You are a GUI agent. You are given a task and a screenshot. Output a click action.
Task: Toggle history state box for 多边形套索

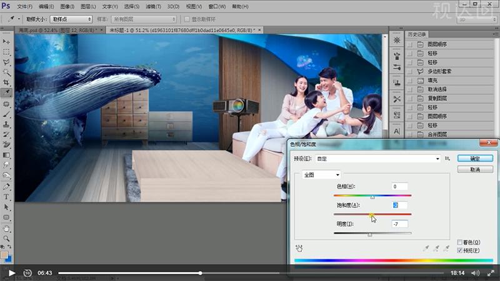point(410,71)
